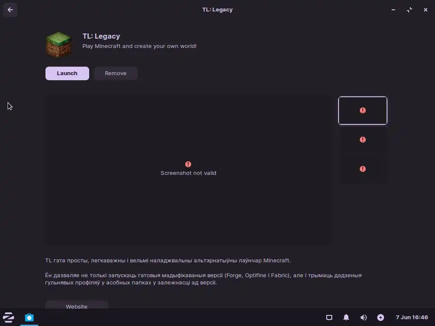Viewport: 435px width, 326px height.
Task: Open the power status tray icon
Action: (x=381, y=318)
